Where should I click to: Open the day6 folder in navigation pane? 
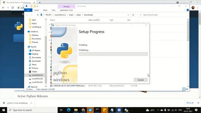(34, 20)
